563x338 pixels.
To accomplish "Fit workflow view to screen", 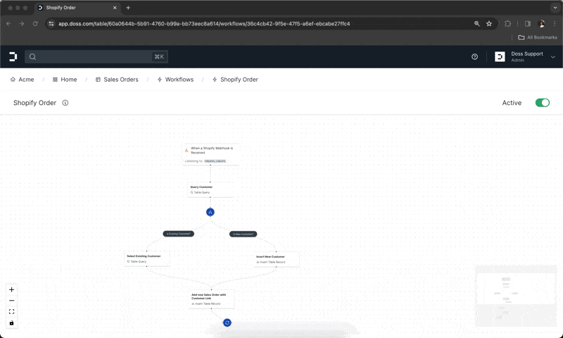I will (x=11, y=312).
